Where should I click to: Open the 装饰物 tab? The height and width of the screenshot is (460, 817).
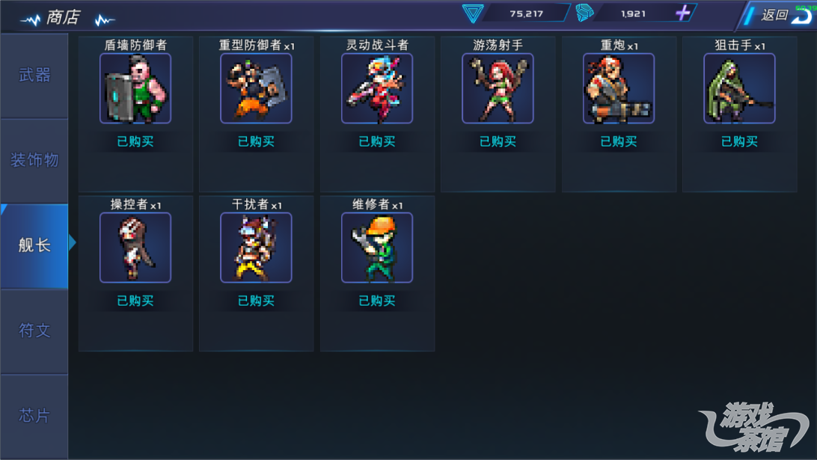(34, 161)
